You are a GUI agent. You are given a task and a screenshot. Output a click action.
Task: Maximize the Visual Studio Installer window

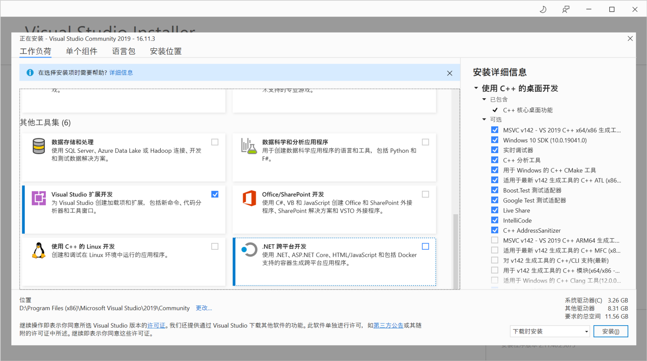[x=612, y=10]
